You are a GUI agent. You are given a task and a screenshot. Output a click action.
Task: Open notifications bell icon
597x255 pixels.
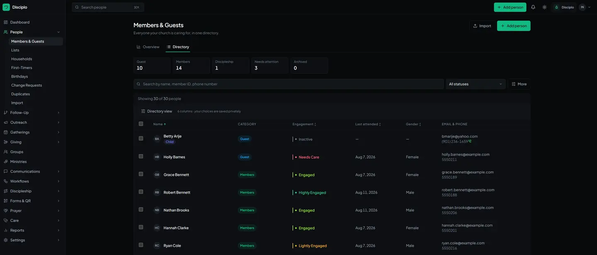533,7
